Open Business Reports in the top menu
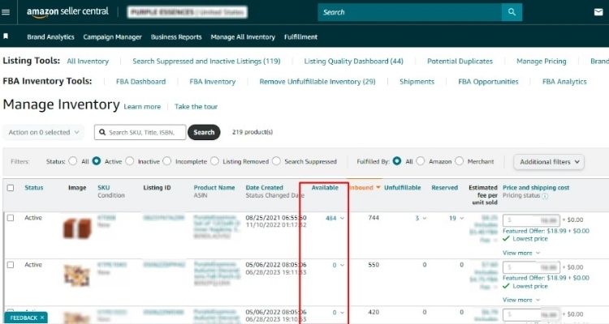The image size is (609, 324). tap(176, 37)
